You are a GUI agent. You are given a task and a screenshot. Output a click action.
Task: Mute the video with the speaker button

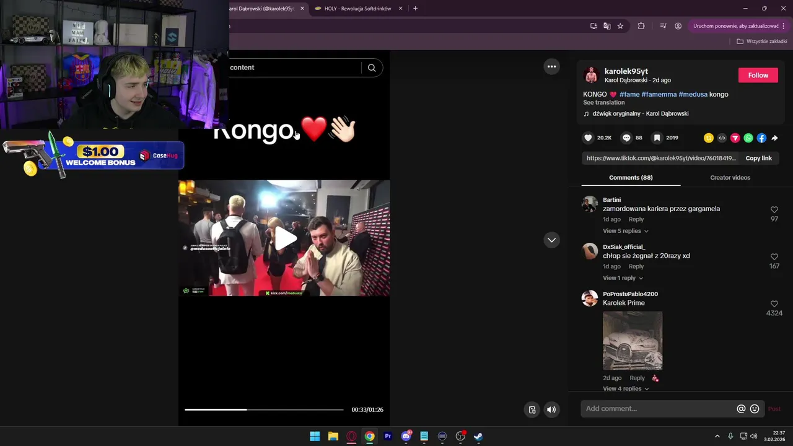[551, 409]
